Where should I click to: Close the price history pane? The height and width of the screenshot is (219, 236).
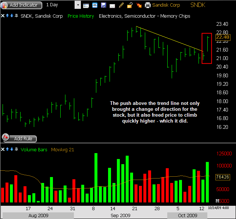(3, 16)
